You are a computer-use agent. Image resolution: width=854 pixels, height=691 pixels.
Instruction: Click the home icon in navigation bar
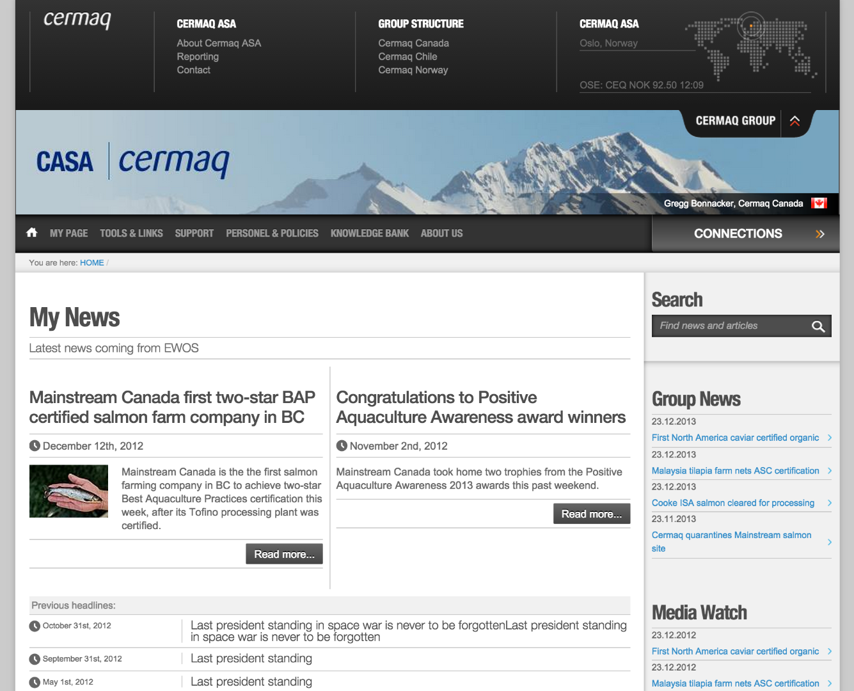click(x=32, y=233)
